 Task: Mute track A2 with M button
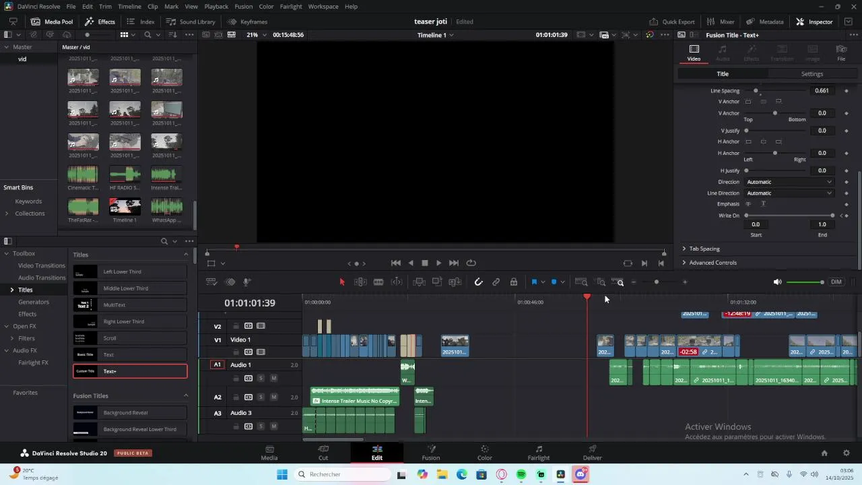point(273,397)
